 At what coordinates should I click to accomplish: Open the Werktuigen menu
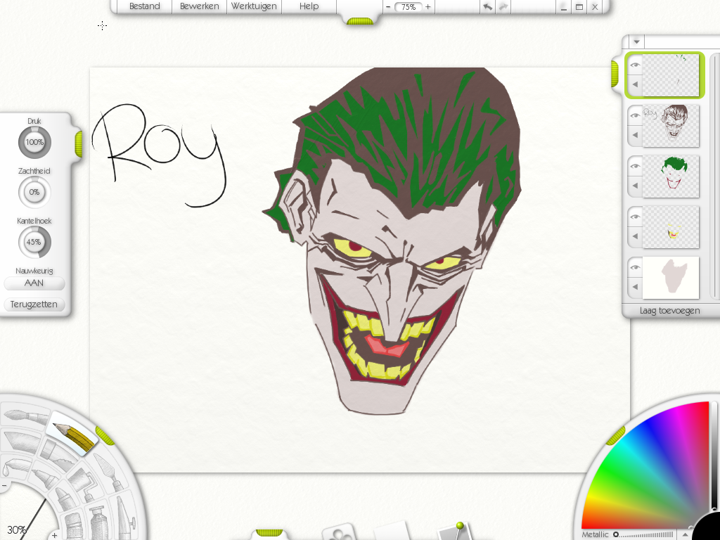[x=253, y=6]
